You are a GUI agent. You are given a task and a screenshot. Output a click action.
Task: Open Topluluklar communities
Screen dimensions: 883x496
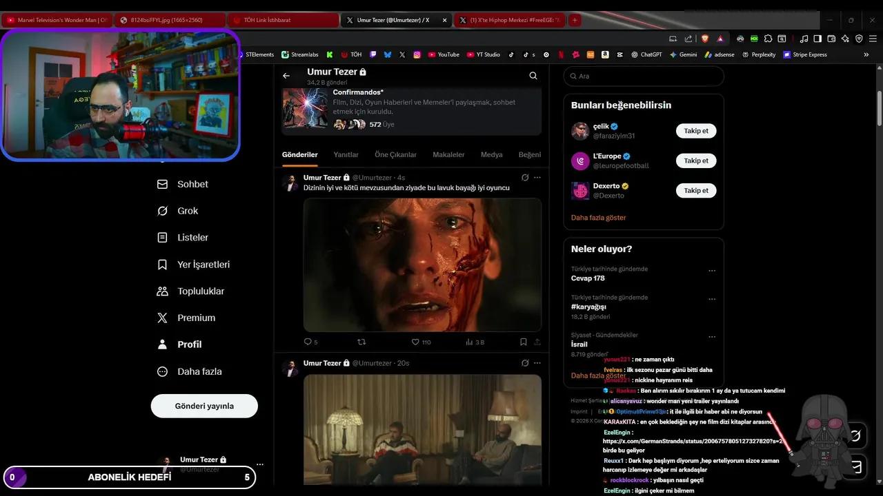click(x=191, y=291)
